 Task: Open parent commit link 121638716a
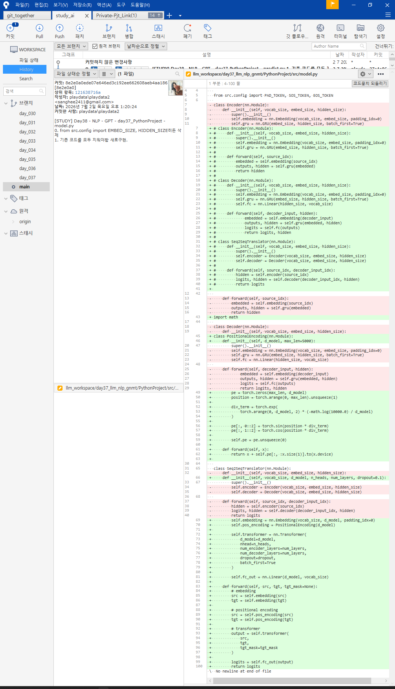coord(88,92)
